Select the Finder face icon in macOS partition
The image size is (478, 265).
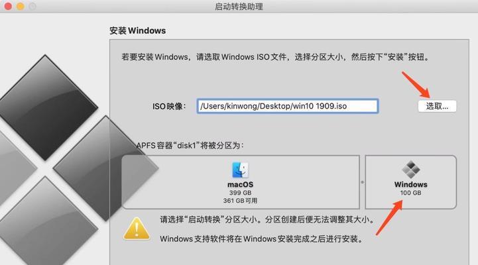[x=240, y=170]
